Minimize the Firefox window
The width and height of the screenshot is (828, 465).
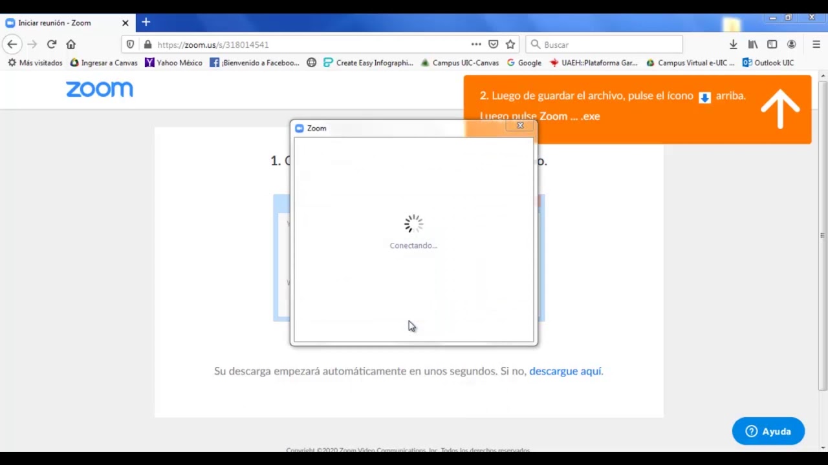tap(772, 18)
